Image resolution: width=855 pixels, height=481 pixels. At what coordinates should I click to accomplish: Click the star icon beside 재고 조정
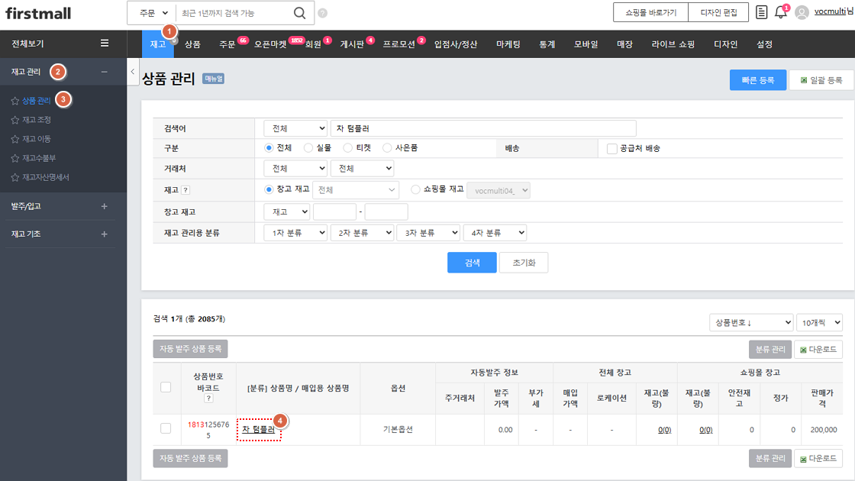[x=15, y=120]
